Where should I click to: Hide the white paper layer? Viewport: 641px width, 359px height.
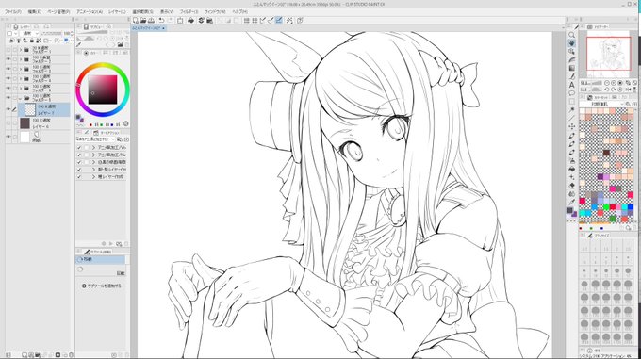8,137
